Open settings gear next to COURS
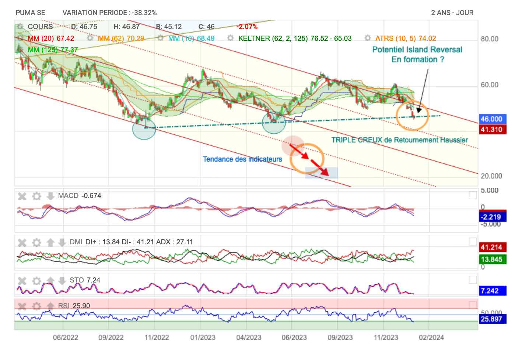The height and width of the screenshot is (349, 515). (20, 26)
